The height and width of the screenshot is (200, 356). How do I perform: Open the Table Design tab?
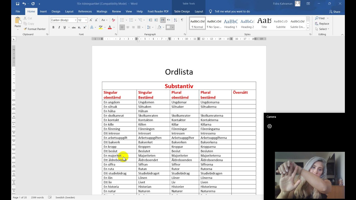tap(182, 11)
